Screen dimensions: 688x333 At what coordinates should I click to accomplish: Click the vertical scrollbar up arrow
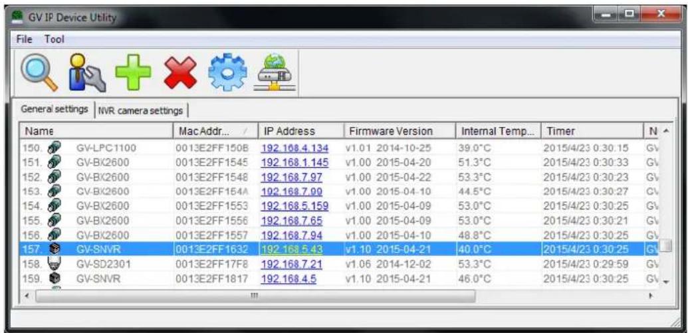pyautogui.click(x=667, y=131)
